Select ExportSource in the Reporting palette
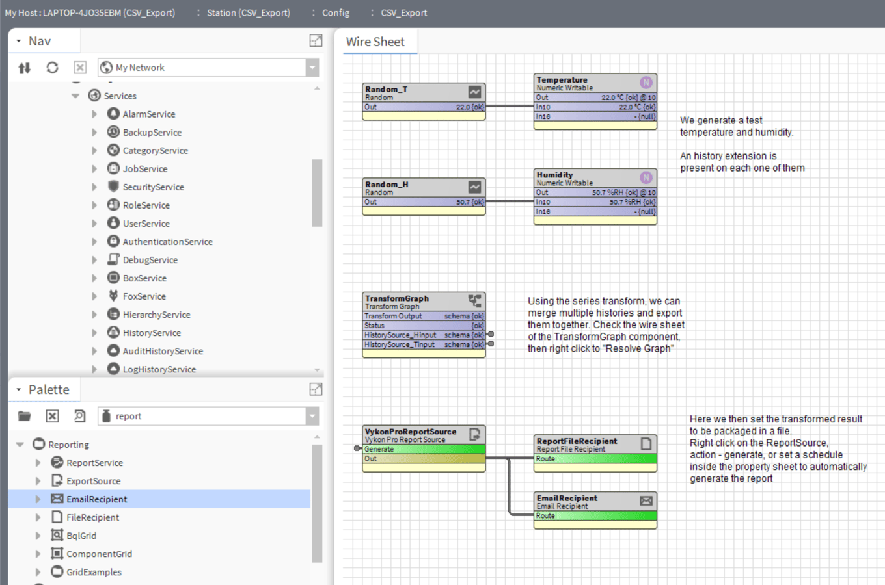Image resolution: width=885 pixels, height=585 pixels. pos(93,480)
